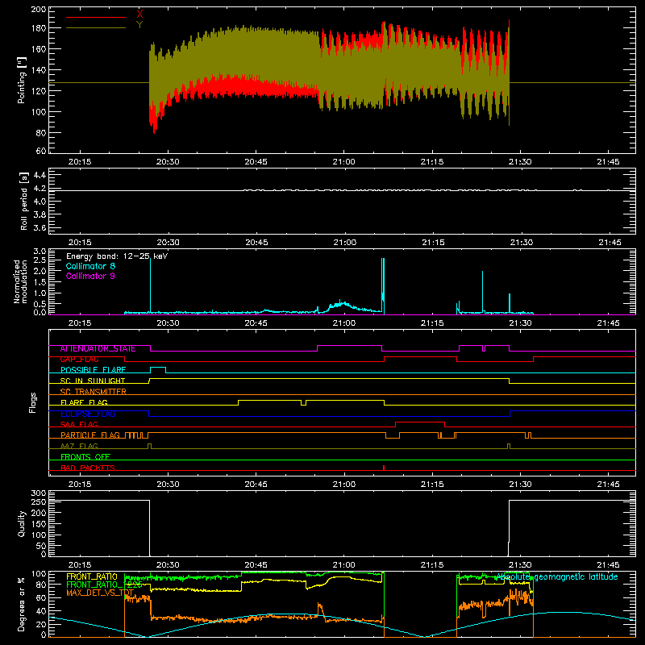Screen dimensions: 645x645
Task: Click the yellow FRONT_RATIO legend label
Action: [92, 576]
